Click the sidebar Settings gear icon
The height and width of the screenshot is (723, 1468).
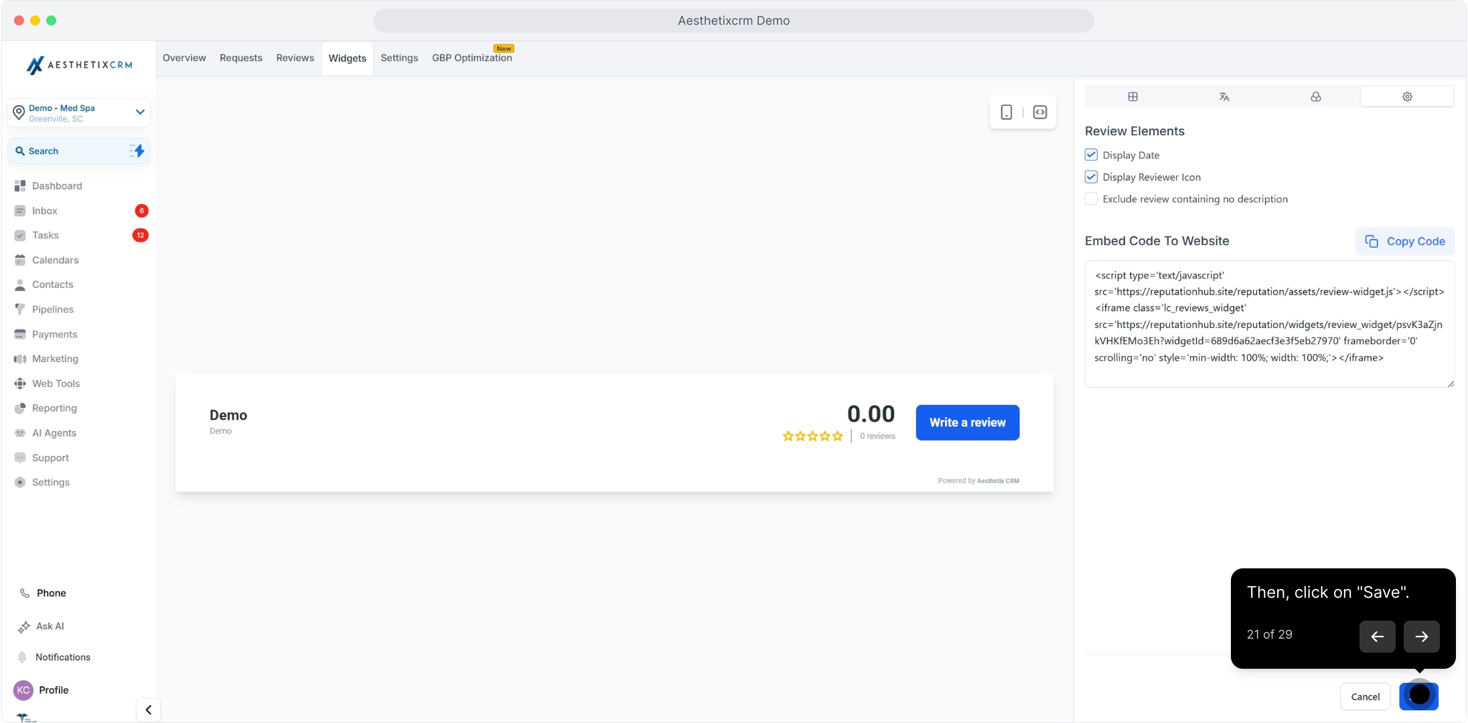[x=20, y=482]
